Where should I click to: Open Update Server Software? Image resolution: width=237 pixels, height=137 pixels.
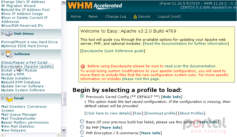(x=22, y=86)
